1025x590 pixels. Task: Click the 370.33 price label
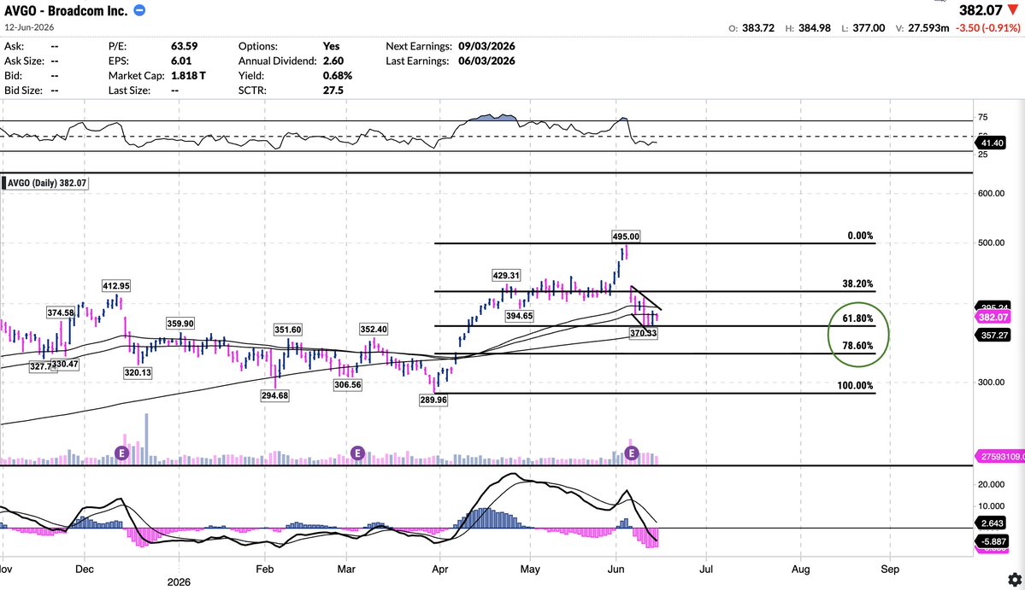coord(643,334)
